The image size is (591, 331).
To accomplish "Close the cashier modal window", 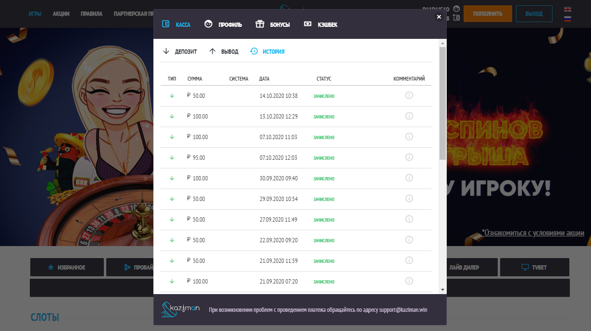I will pyautogui.click(x=439, y=17).
